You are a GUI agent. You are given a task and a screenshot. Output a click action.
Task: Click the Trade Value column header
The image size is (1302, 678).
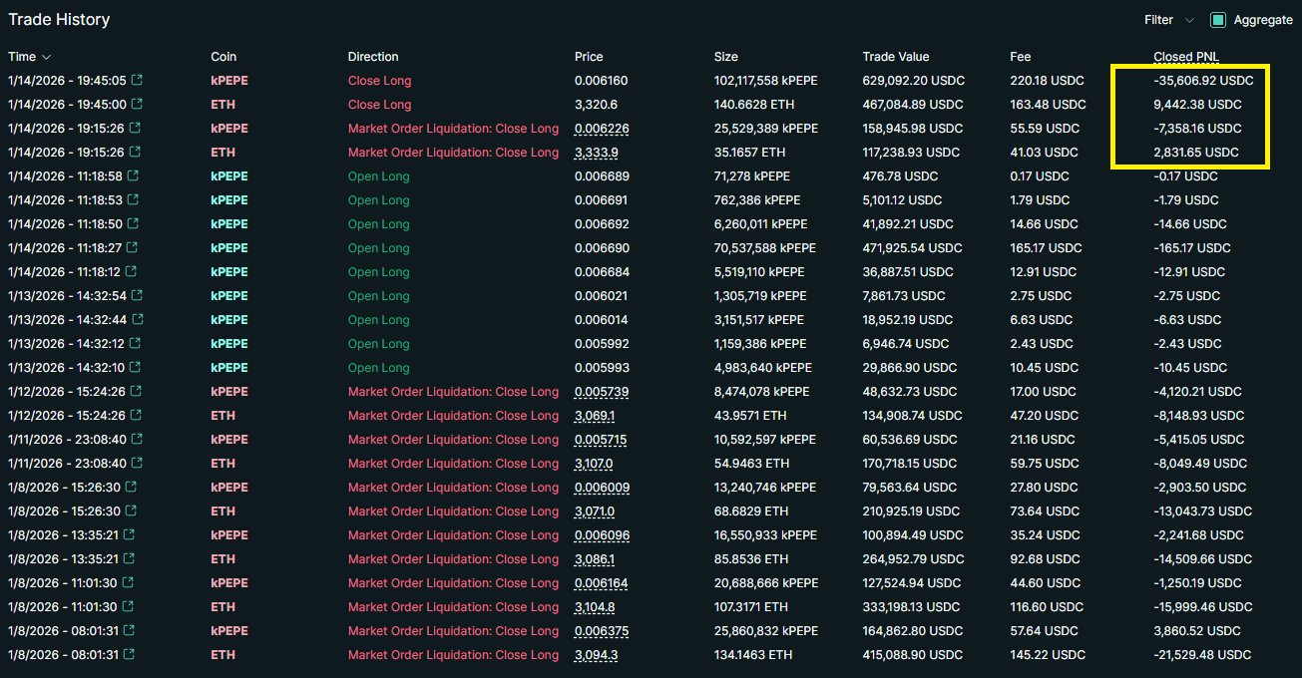coord(895,57)
